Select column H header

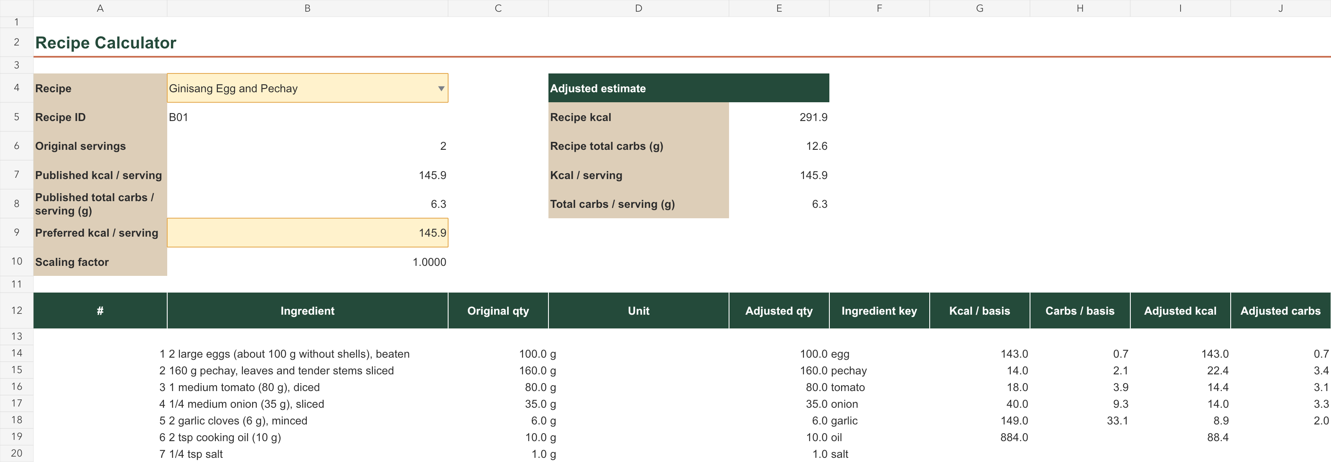pyautogui.click(x=1080, y=8)
